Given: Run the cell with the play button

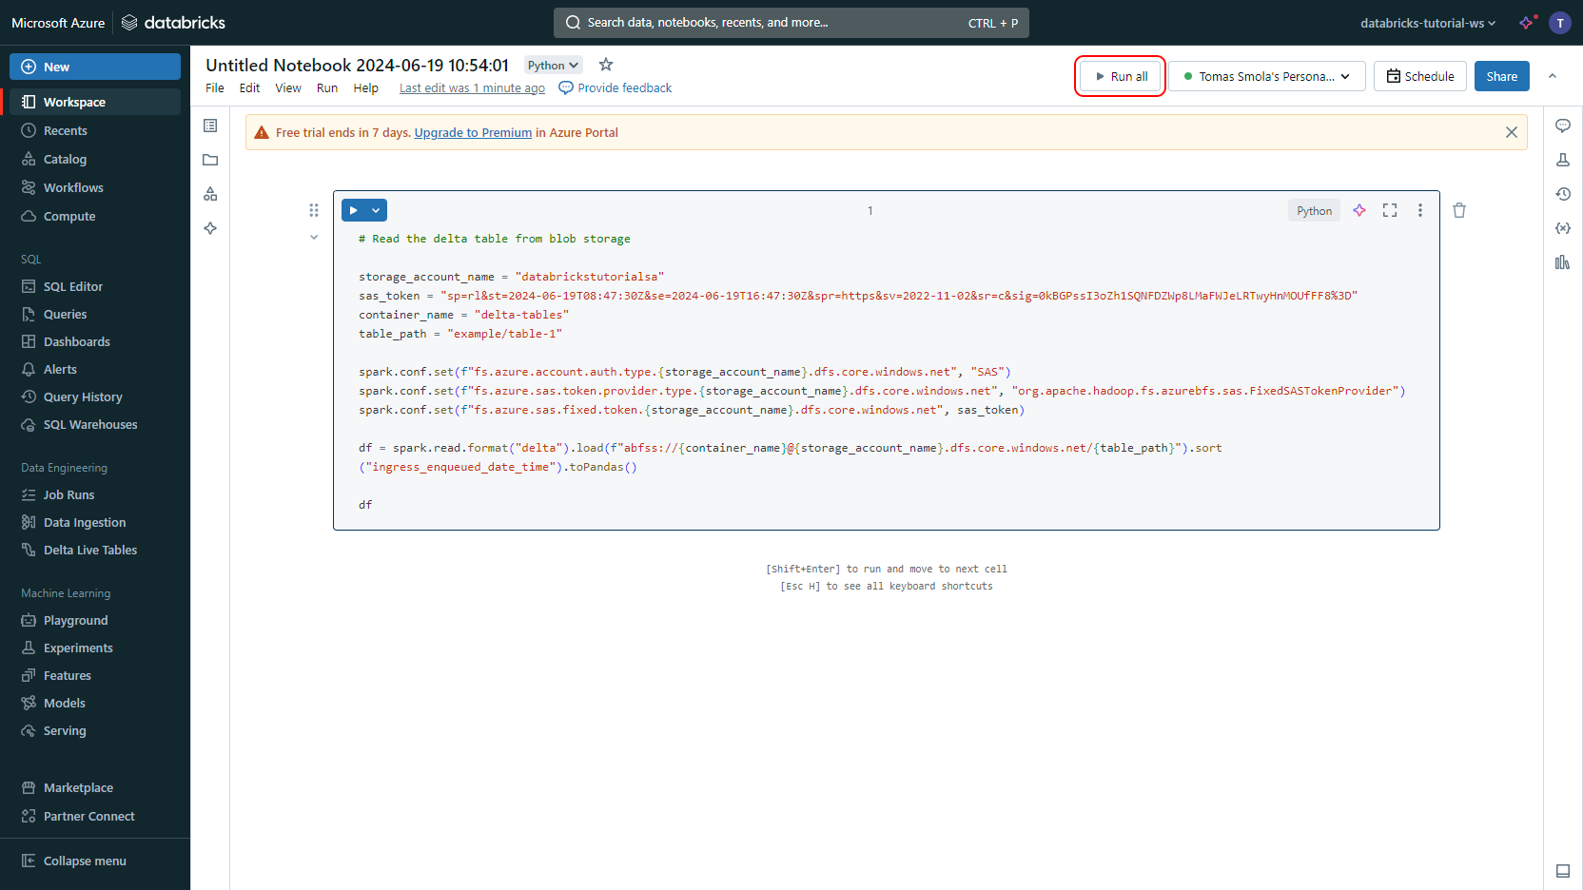Looking at the screenshot, I should pos(354,210).
